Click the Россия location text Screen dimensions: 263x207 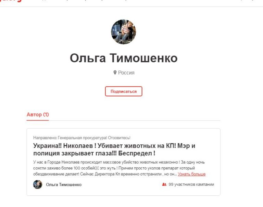tap(126, 73)
